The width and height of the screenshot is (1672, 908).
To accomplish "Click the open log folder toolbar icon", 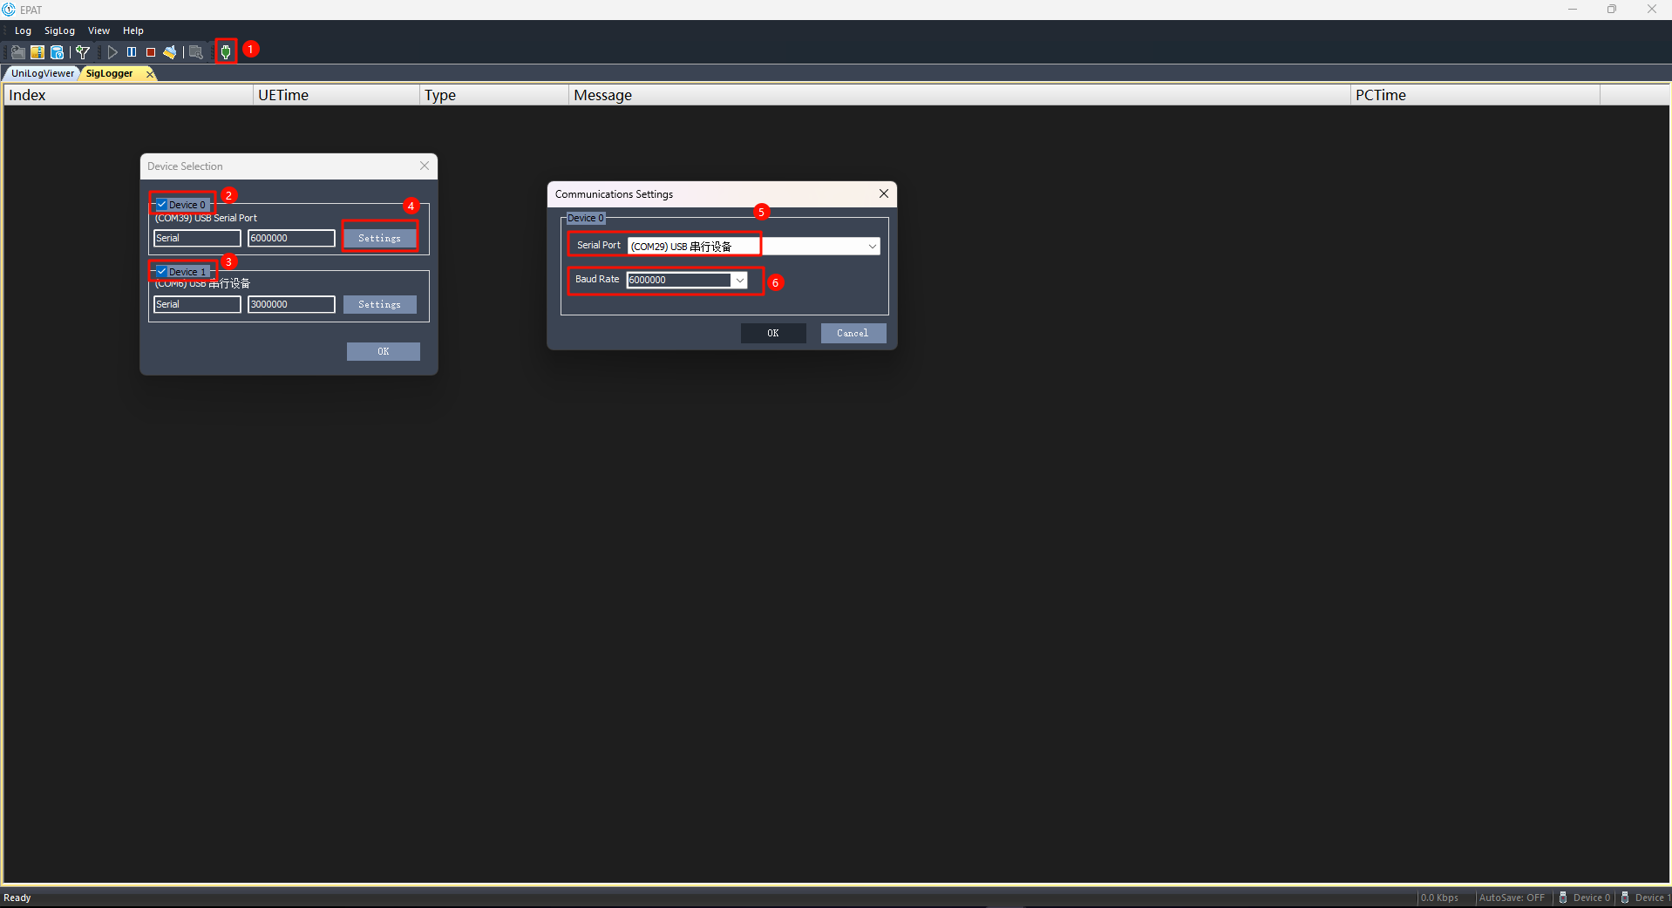I will [x=17, y=52].
